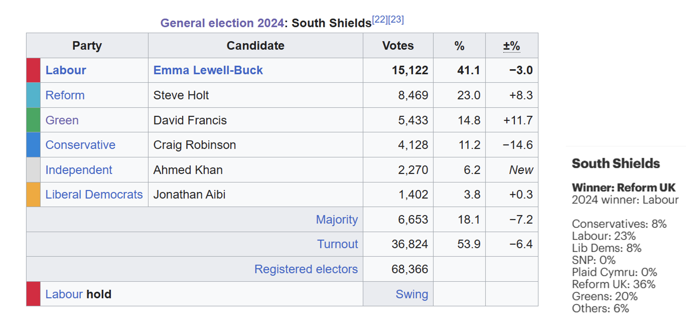Open Emma Lewell-Buck's candidate page
Viewport: 686px width, 326px height.
[x=208, y=70]
